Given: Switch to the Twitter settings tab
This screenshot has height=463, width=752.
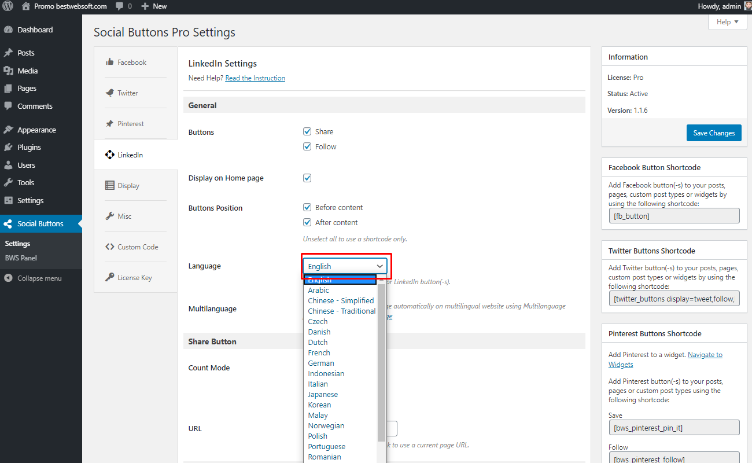Looking at the screenshot, I should [136, 93].
